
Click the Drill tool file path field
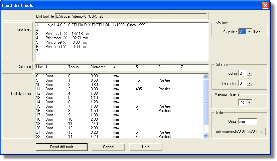[x=131, y=16]
